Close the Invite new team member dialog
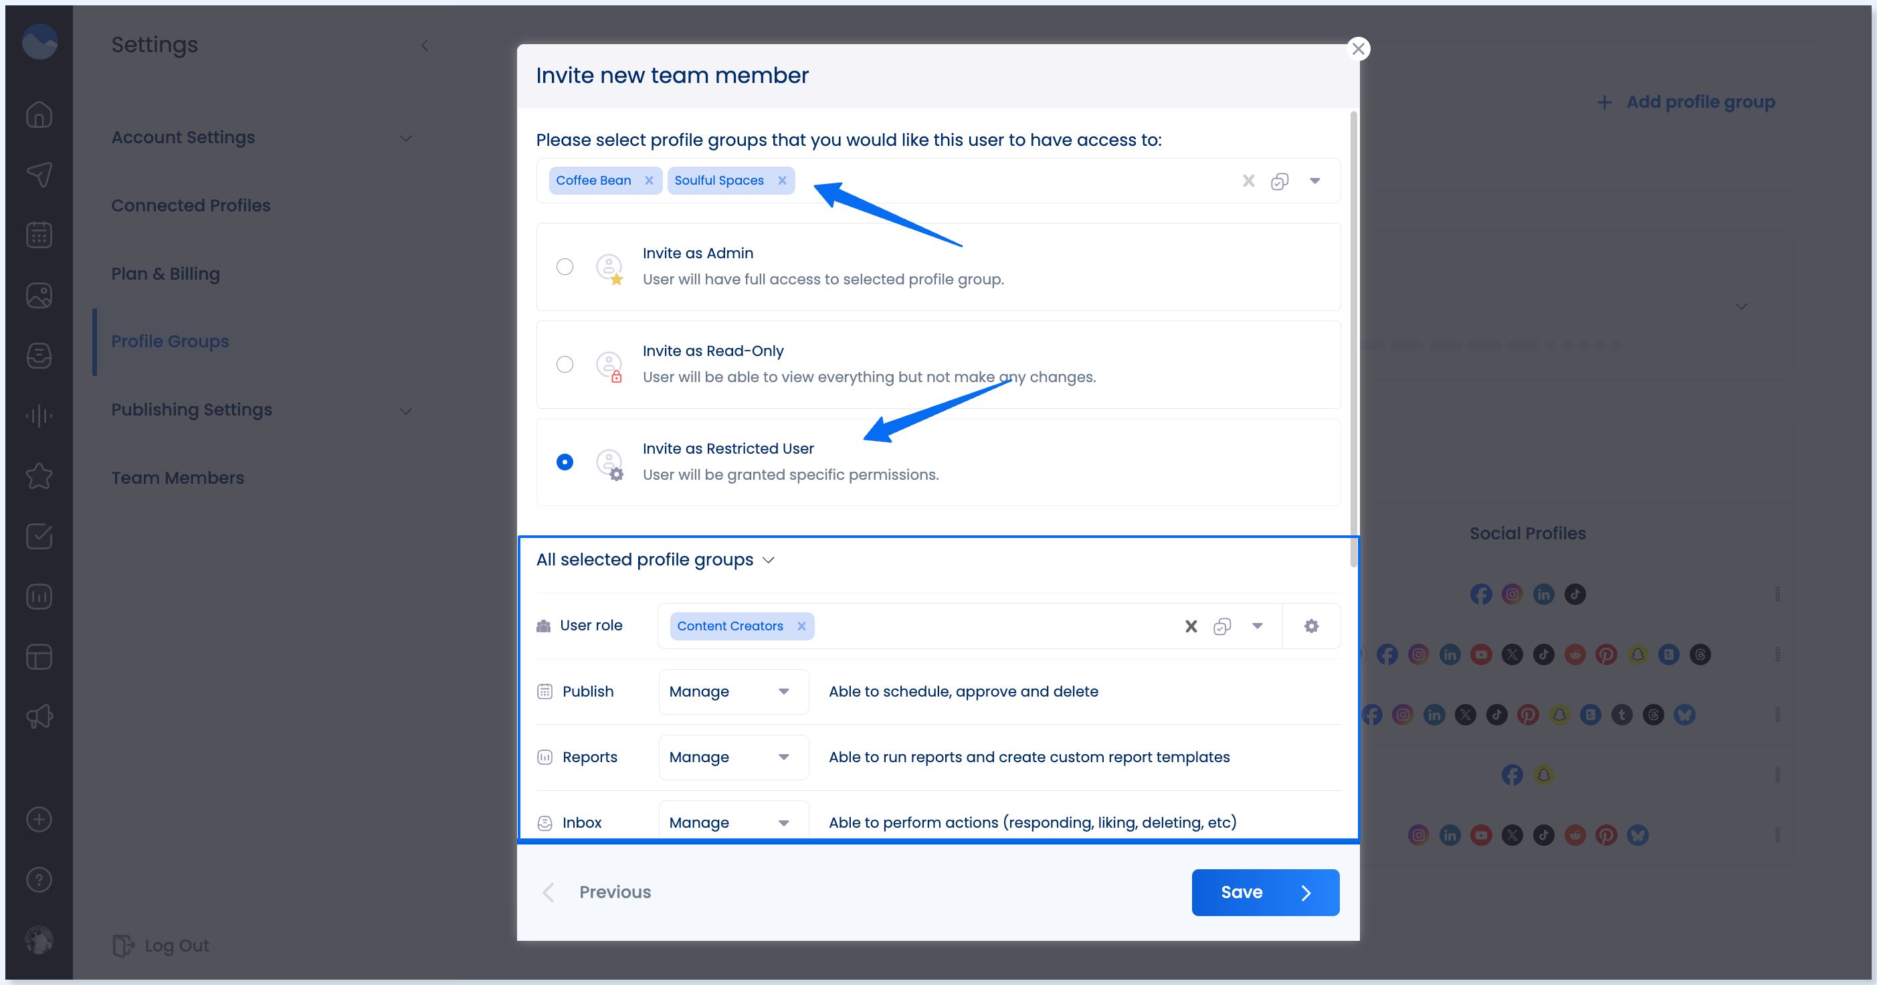Image resolution: width=1877 pixels, height=985 pixels. click(x=1357, y=49)
